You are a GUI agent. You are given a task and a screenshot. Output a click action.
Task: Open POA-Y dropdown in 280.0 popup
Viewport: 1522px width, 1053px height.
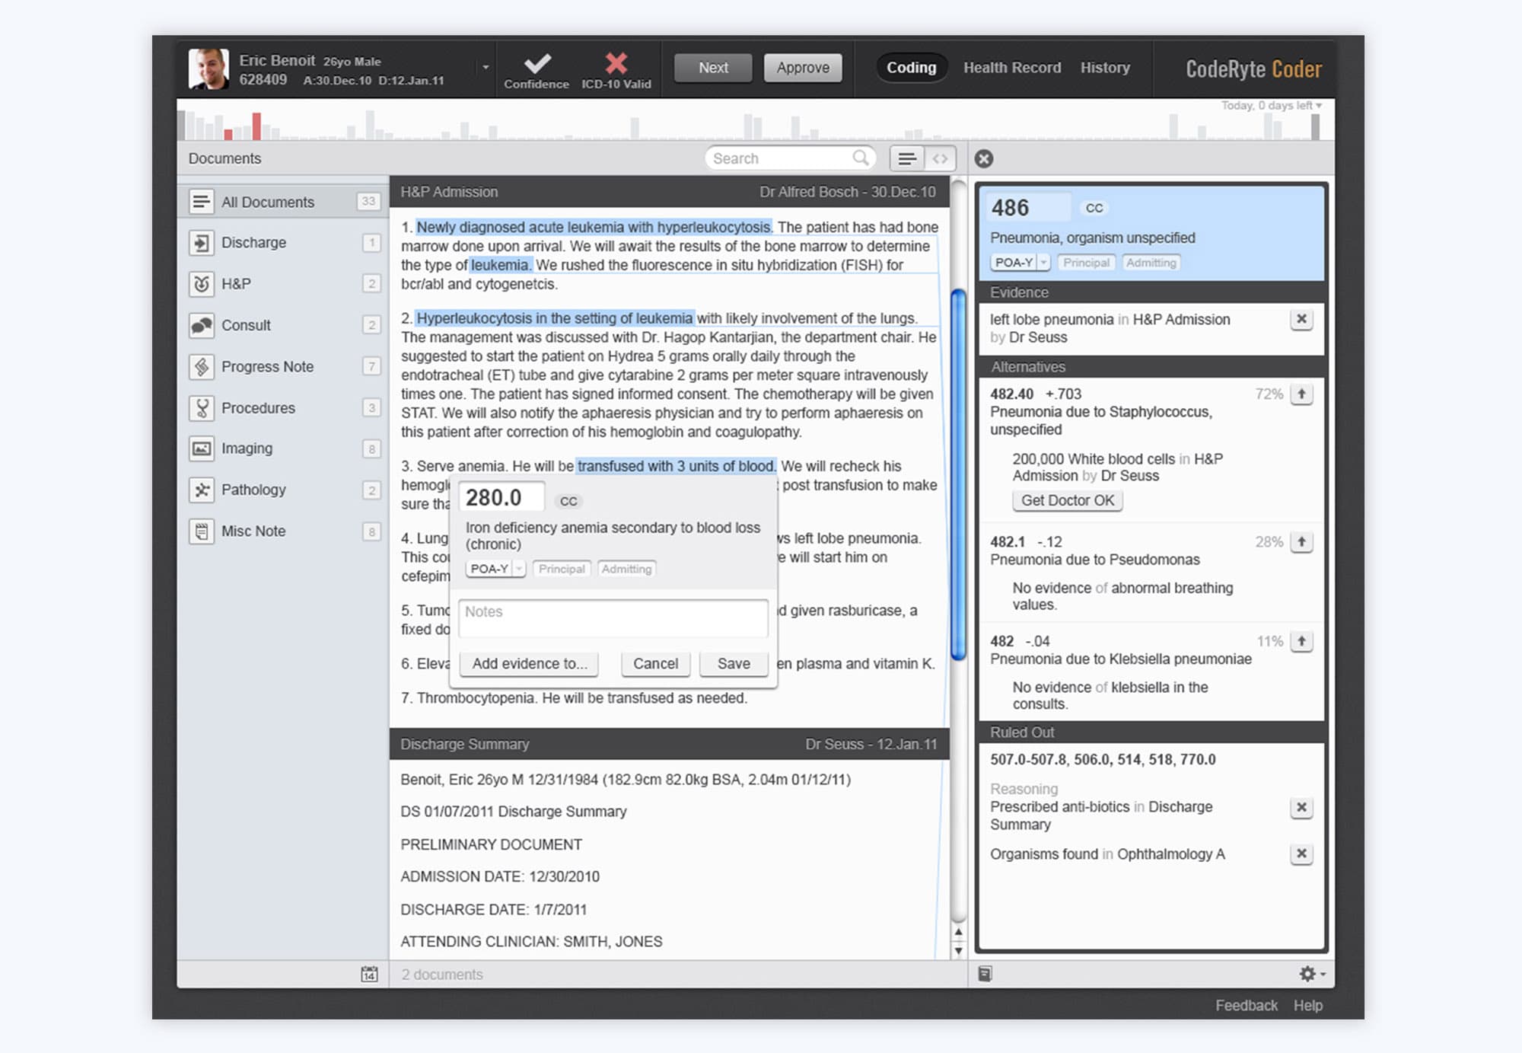click(x=519, y=569)
